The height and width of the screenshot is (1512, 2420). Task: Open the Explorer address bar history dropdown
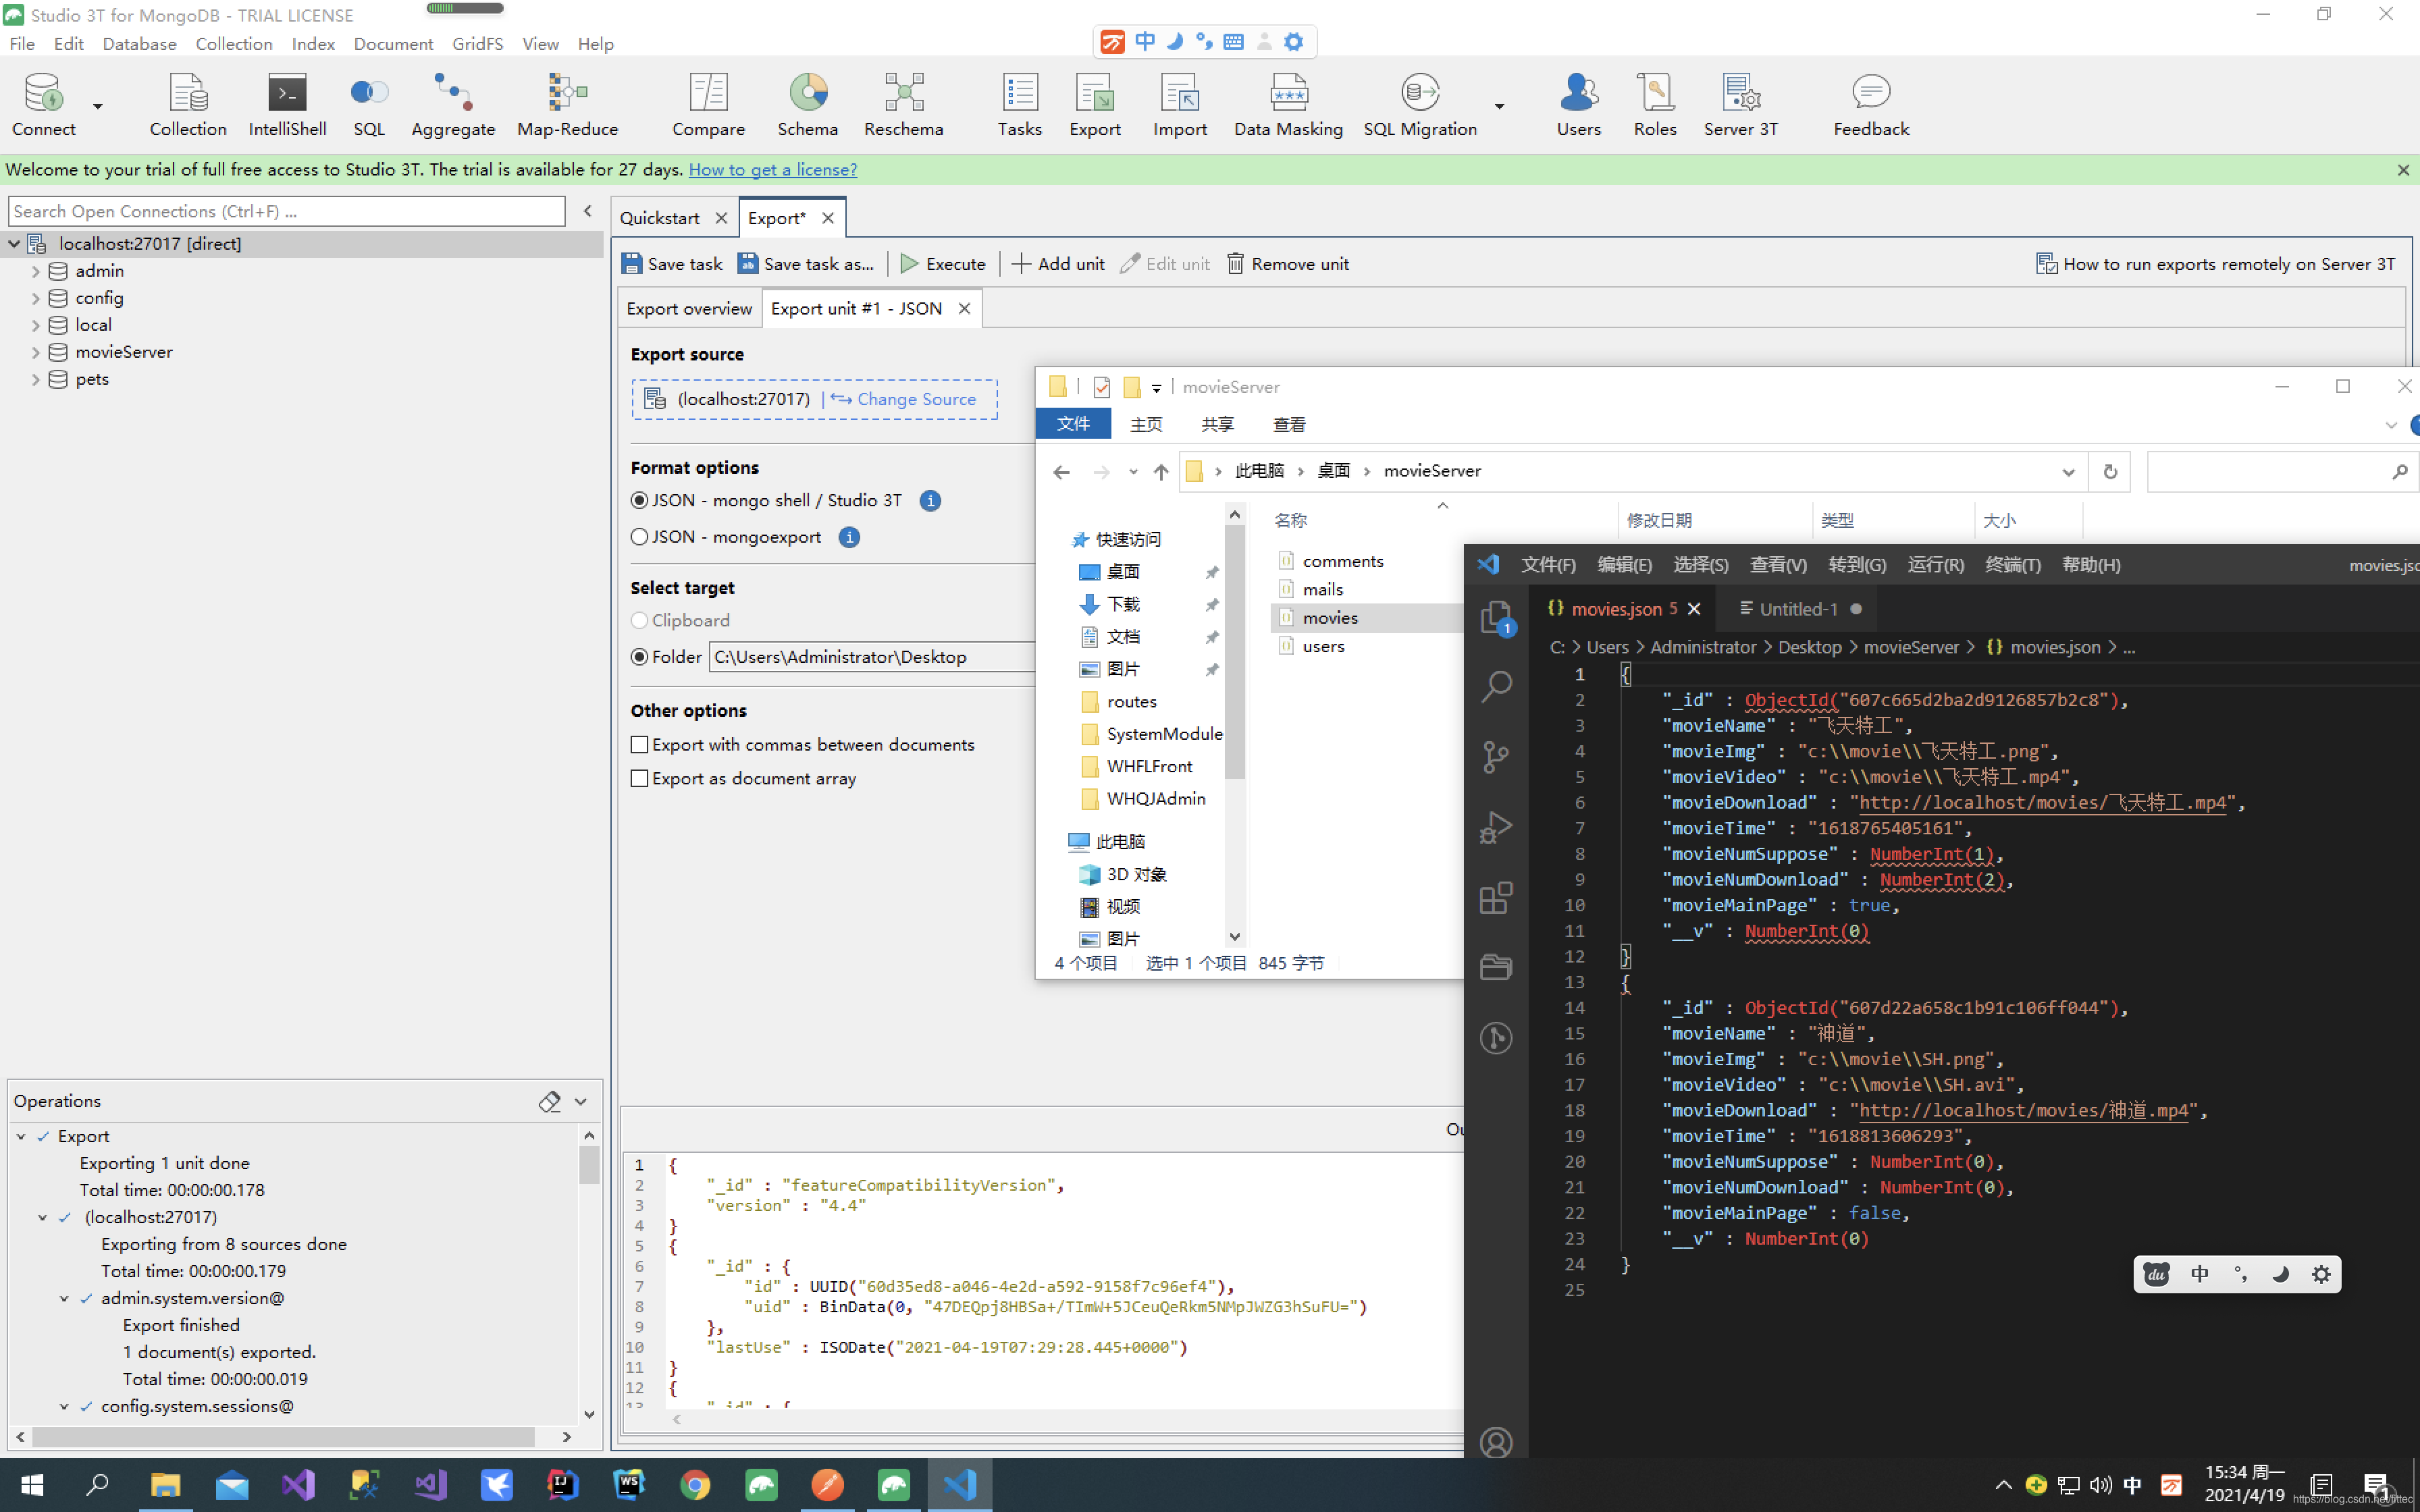click(2068, 472)
